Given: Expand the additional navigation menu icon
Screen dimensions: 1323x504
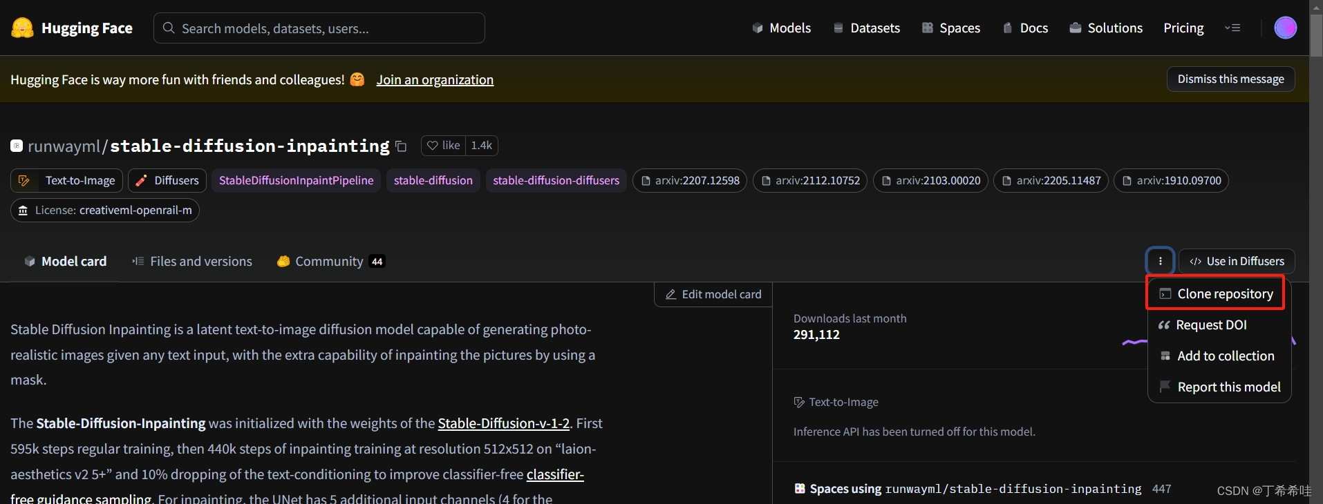Looking at the screenshot, I should 1232,28.
